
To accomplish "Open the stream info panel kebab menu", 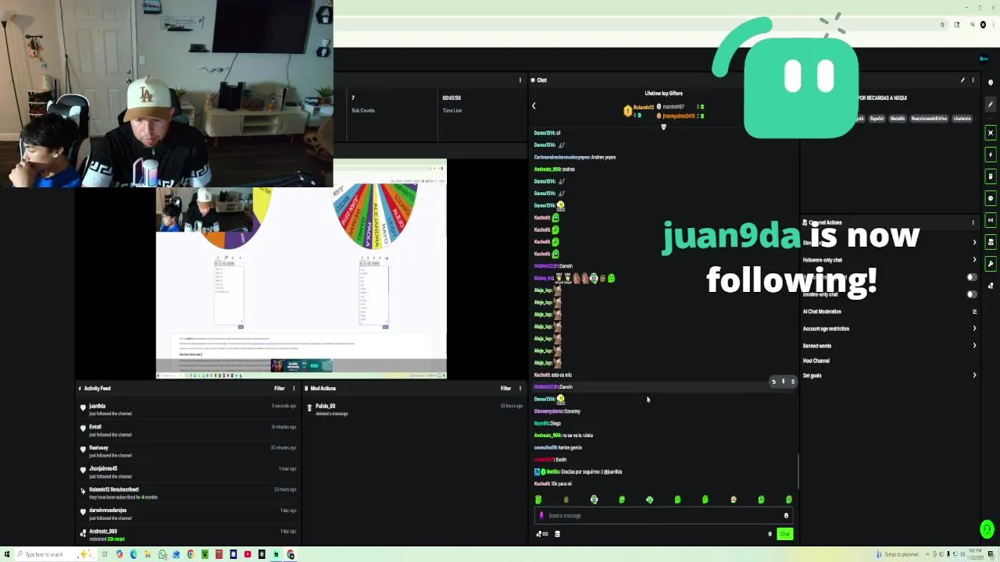I will 973,80.
